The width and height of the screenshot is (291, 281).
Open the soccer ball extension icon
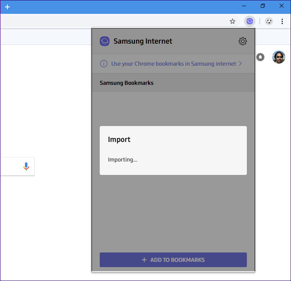tap(269, 22)
